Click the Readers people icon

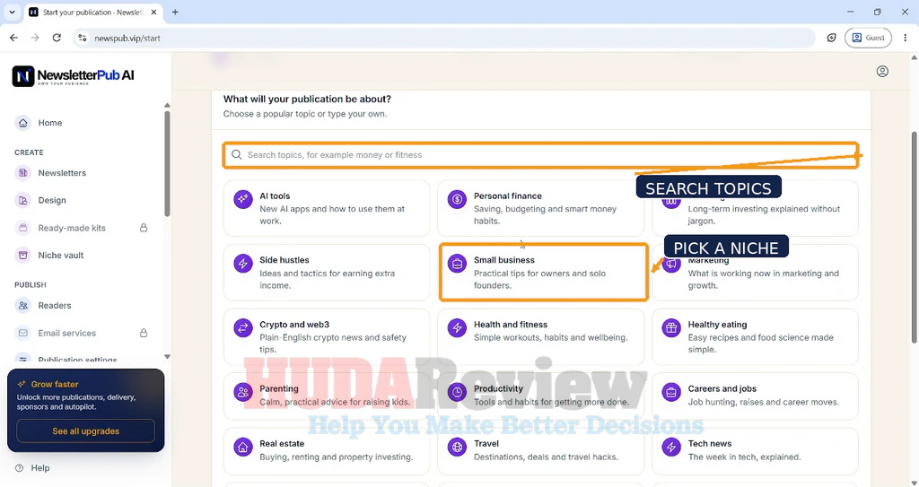22,305
